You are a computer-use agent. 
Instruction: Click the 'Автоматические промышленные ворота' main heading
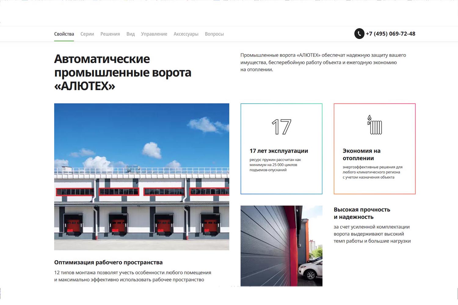click(x=122, y=72)
